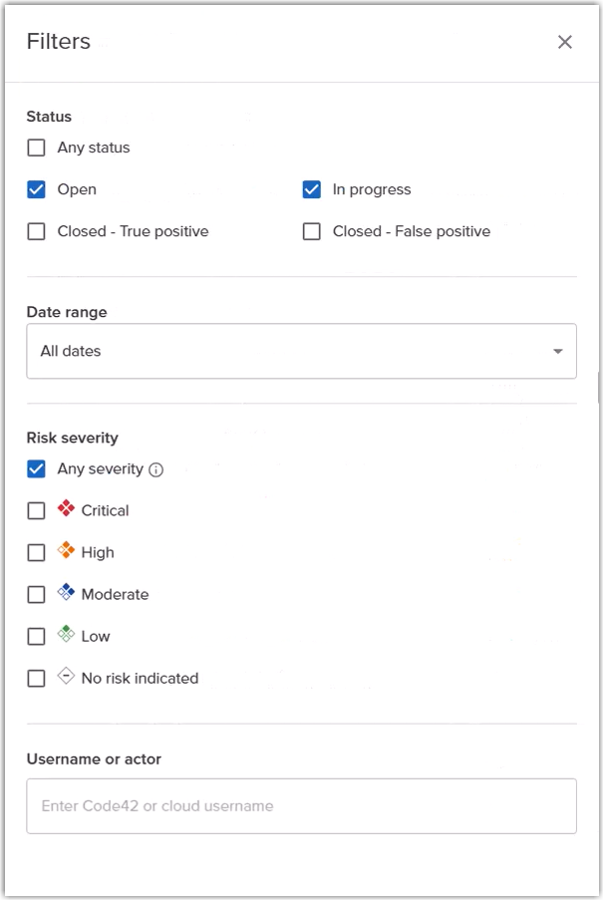
Task: Uncheck the Any severity checkbox
Action: click(x=37, y=468)
